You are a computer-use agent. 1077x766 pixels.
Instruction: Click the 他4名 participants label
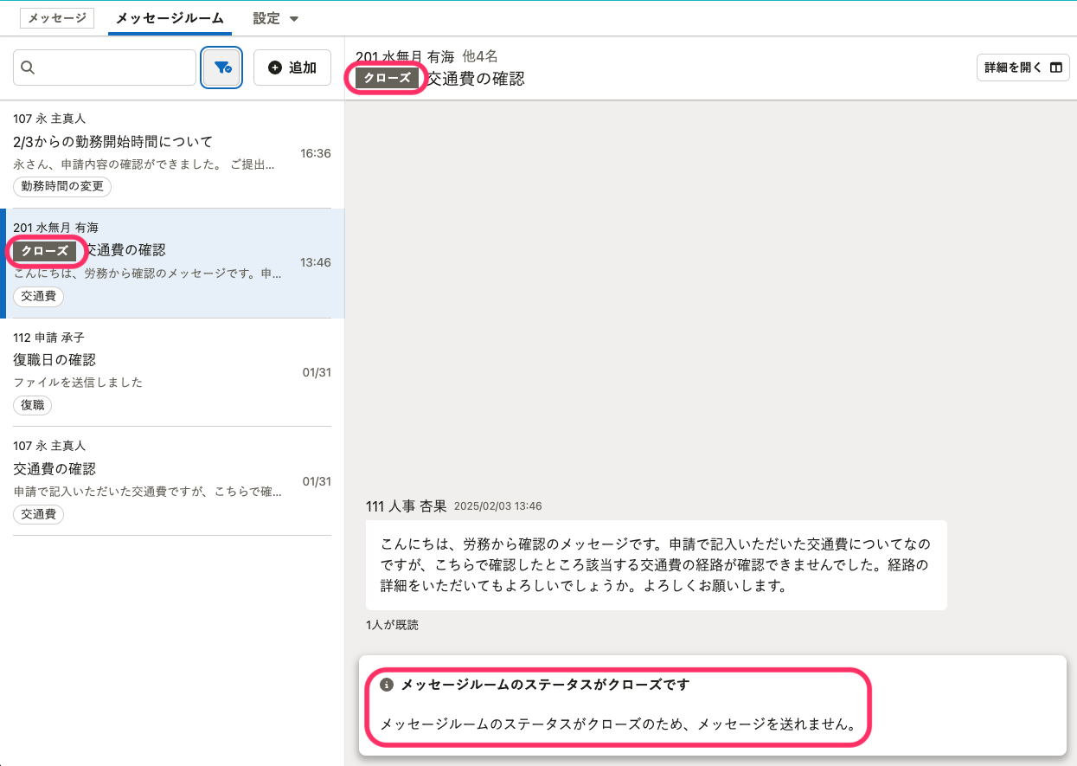(480, 56)
